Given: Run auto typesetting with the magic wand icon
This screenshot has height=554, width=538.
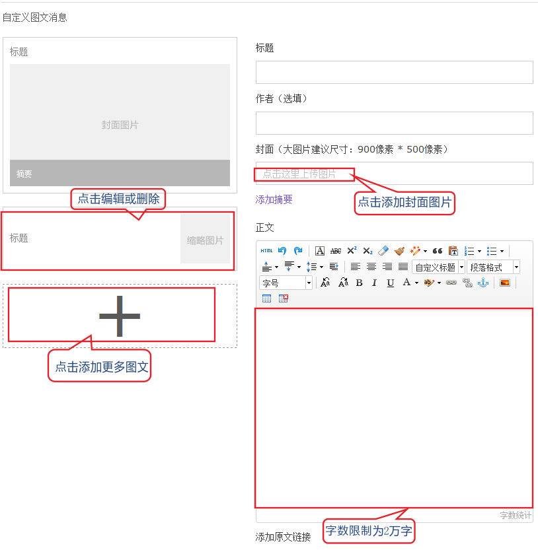Looking at the screenshot, I should click(415, 251).
